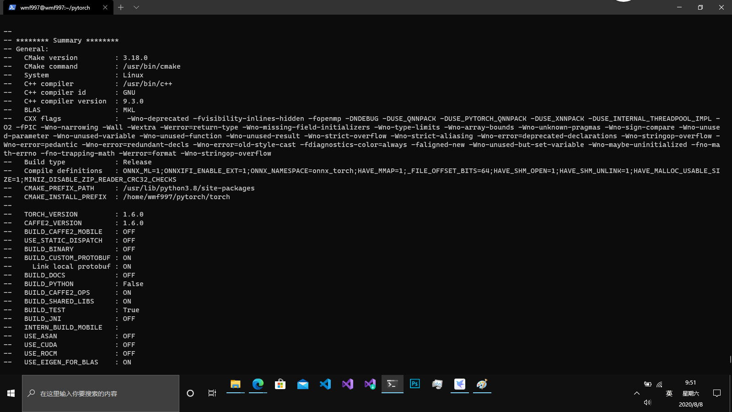
Task: Click the Windows Start button
Action: pyautogui.click(x=11, y=393)
